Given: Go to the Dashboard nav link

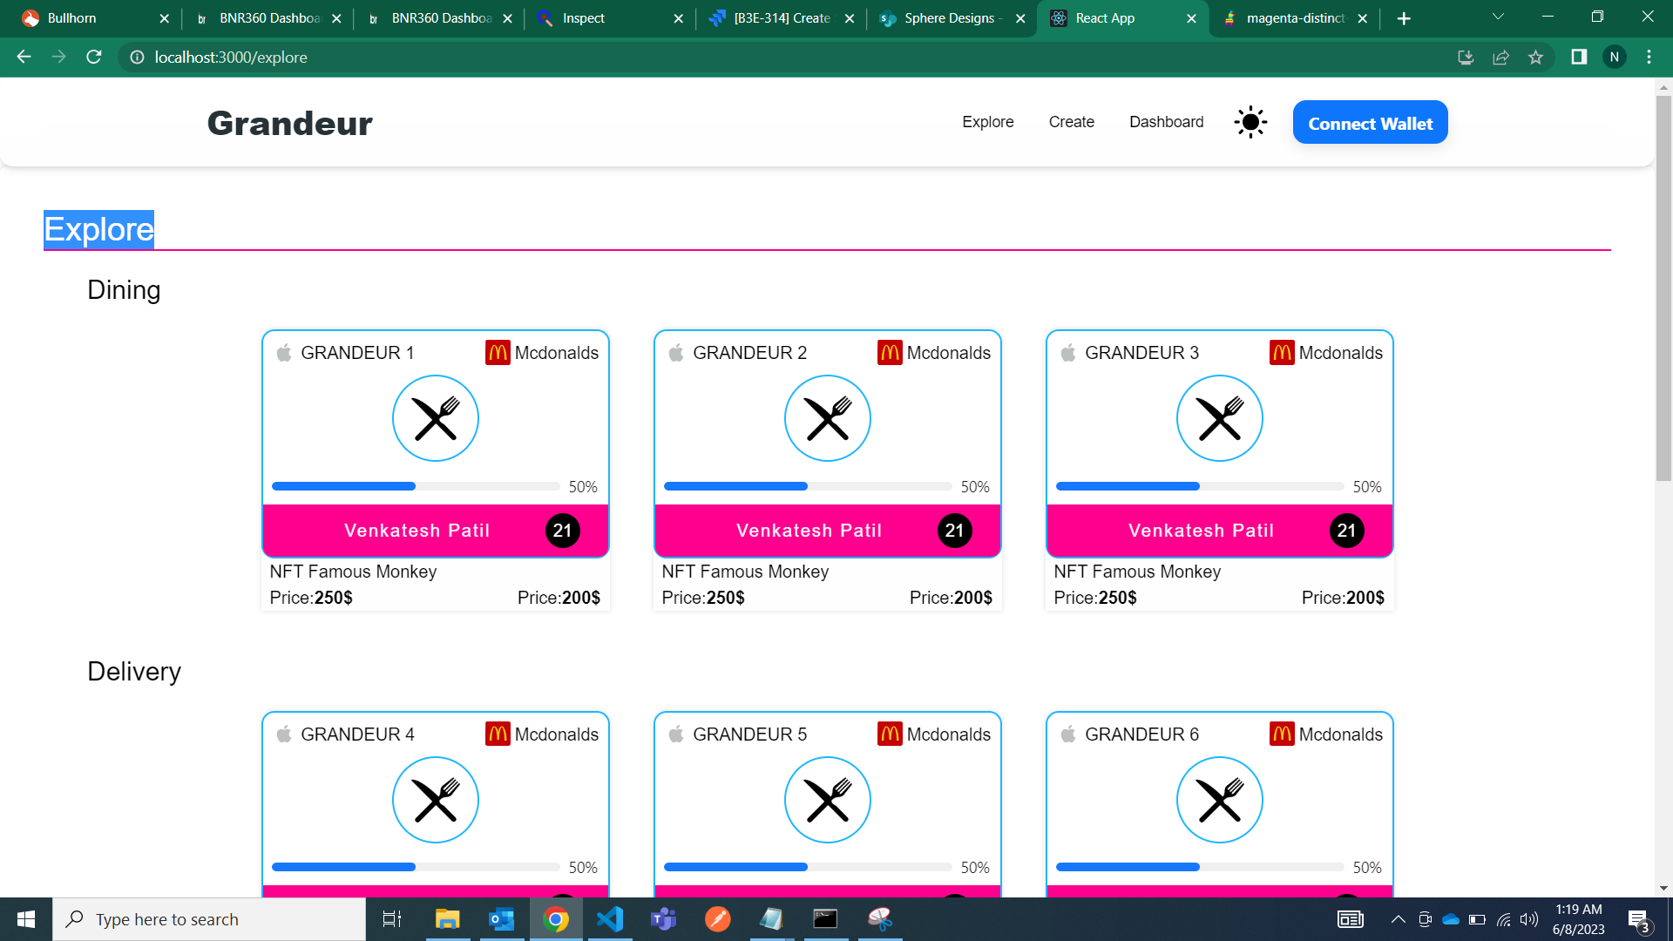Looking at the screenshot, I should (1166, 122).
